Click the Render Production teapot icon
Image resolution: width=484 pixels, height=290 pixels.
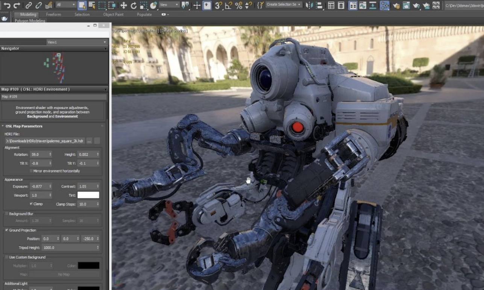pyautogui.click(x=416, y=5)
